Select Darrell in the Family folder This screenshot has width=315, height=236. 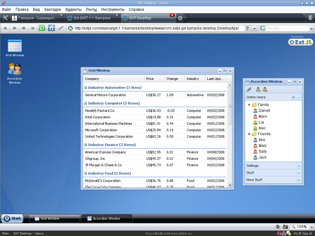click(x=264, y=111)
